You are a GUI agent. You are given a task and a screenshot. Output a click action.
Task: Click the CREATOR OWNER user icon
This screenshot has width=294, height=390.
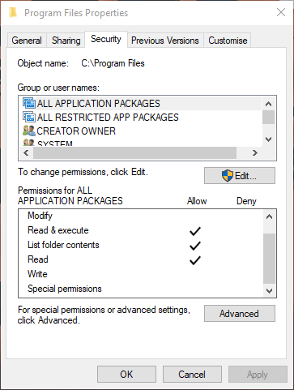pos(29,131)
